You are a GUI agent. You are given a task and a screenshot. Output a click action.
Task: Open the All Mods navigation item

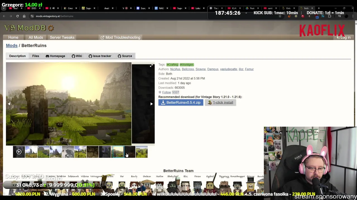tap(36, 37)
